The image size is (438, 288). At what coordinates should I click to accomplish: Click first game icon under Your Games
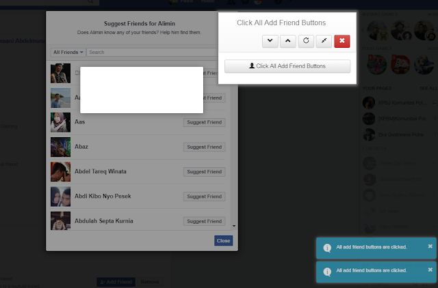click(377, 64)
